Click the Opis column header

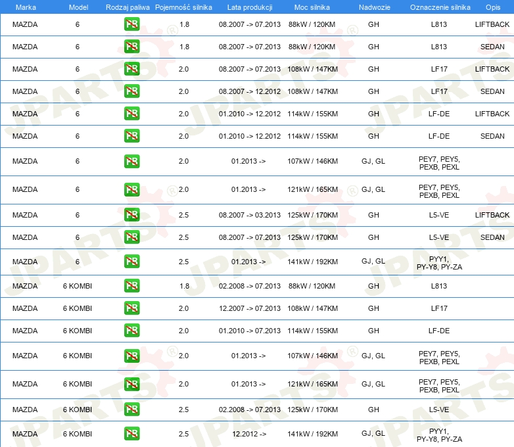tap(492, 7)
